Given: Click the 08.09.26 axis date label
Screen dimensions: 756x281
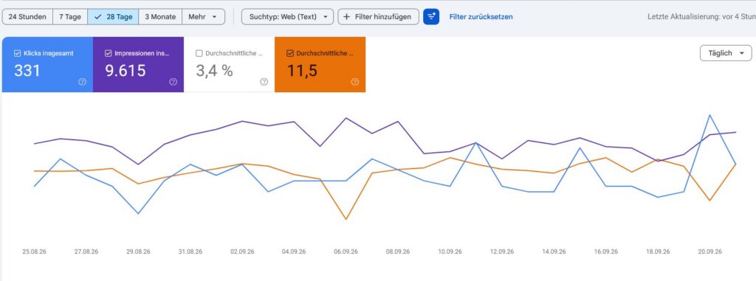Looking at the screenshot, I should [398, 251].
